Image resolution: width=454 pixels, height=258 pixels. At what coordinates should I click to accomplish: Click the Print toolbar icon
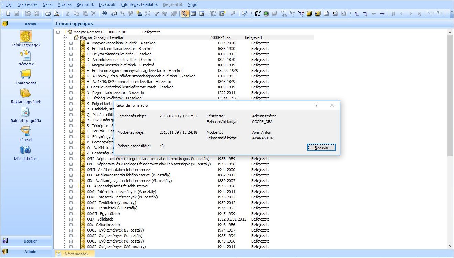[x=48, y=14]
